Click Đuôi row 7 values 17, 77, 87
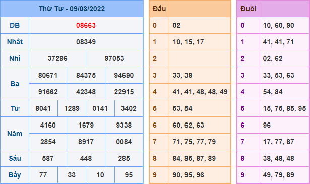310x184 pixels. [x=278, y=142]
